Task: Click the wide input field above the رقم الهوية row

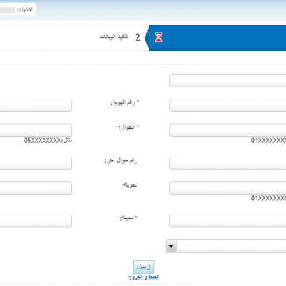Action: coord(228,80)
